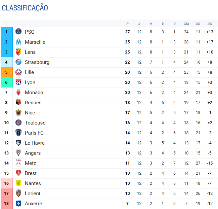The height and width of the screenshot is (209, 218).
Task: Click the Lille team logo
Action: pos(18,72)
